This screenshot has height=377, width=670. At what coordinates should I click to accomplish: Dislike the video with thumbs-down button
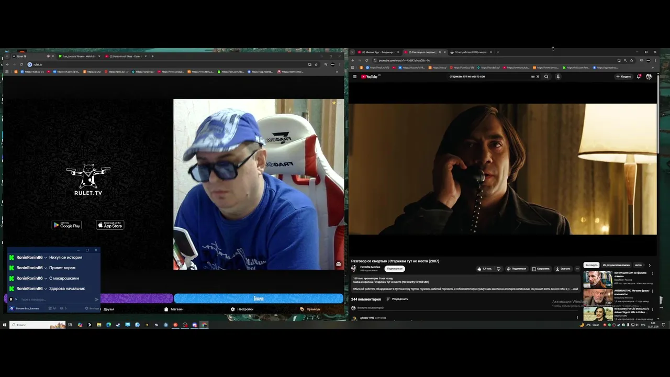click(x=498, y=269)
